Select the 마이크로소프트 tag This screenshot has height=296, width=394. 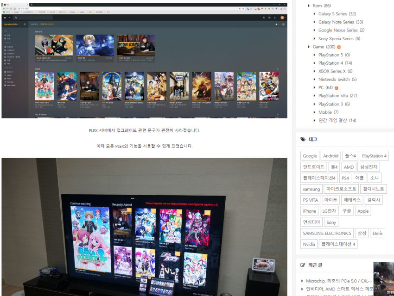(341, 189)
